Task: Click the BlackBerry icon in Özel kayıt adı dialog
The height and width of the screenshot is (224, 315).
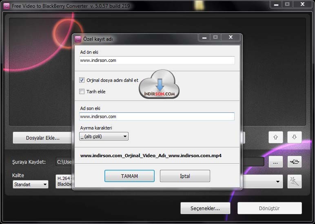Action: coord(78,39)
